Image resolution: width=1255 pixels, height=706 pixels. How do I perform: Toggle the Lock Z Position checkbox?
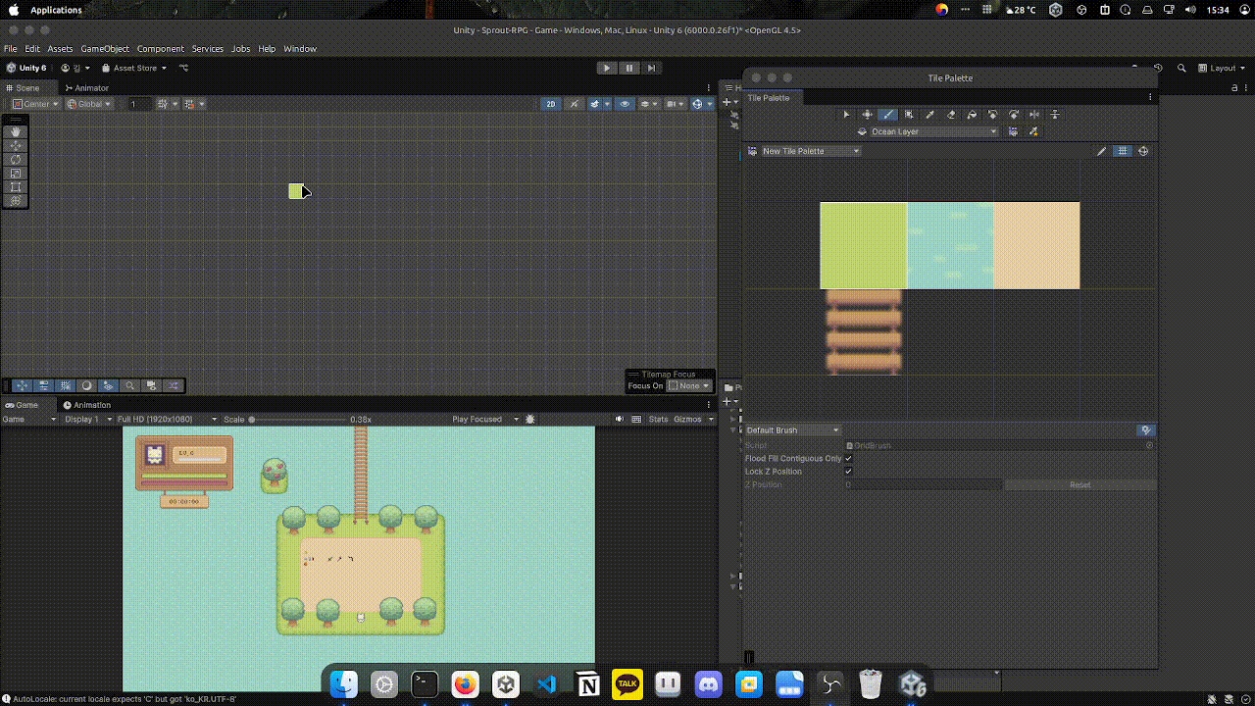click(x=848, y=472)
